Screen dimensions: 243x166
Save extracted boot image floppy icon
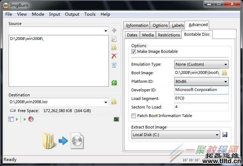pyautogui.click(x=225, y=135)
